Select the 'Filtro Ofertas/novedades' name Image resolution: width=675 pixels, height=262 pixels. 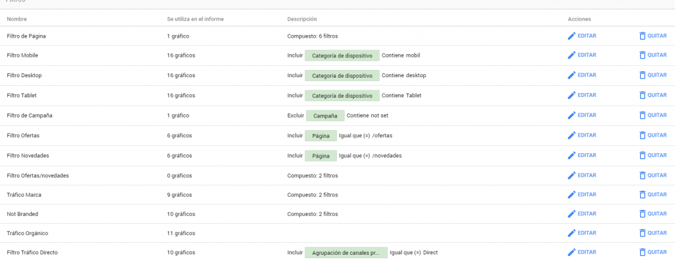[38, 176]
